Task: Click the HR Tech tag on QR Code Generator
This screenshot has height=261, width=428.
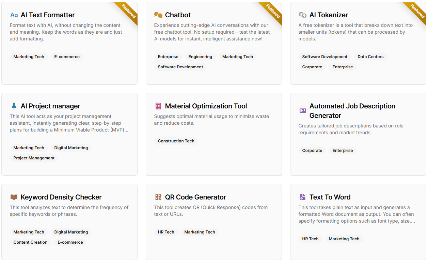Action: tap(166, 232)
